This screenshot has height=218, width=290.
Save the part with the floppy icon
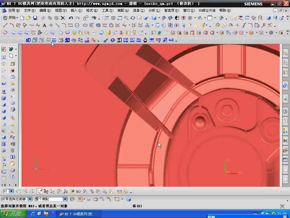(35, 18)
